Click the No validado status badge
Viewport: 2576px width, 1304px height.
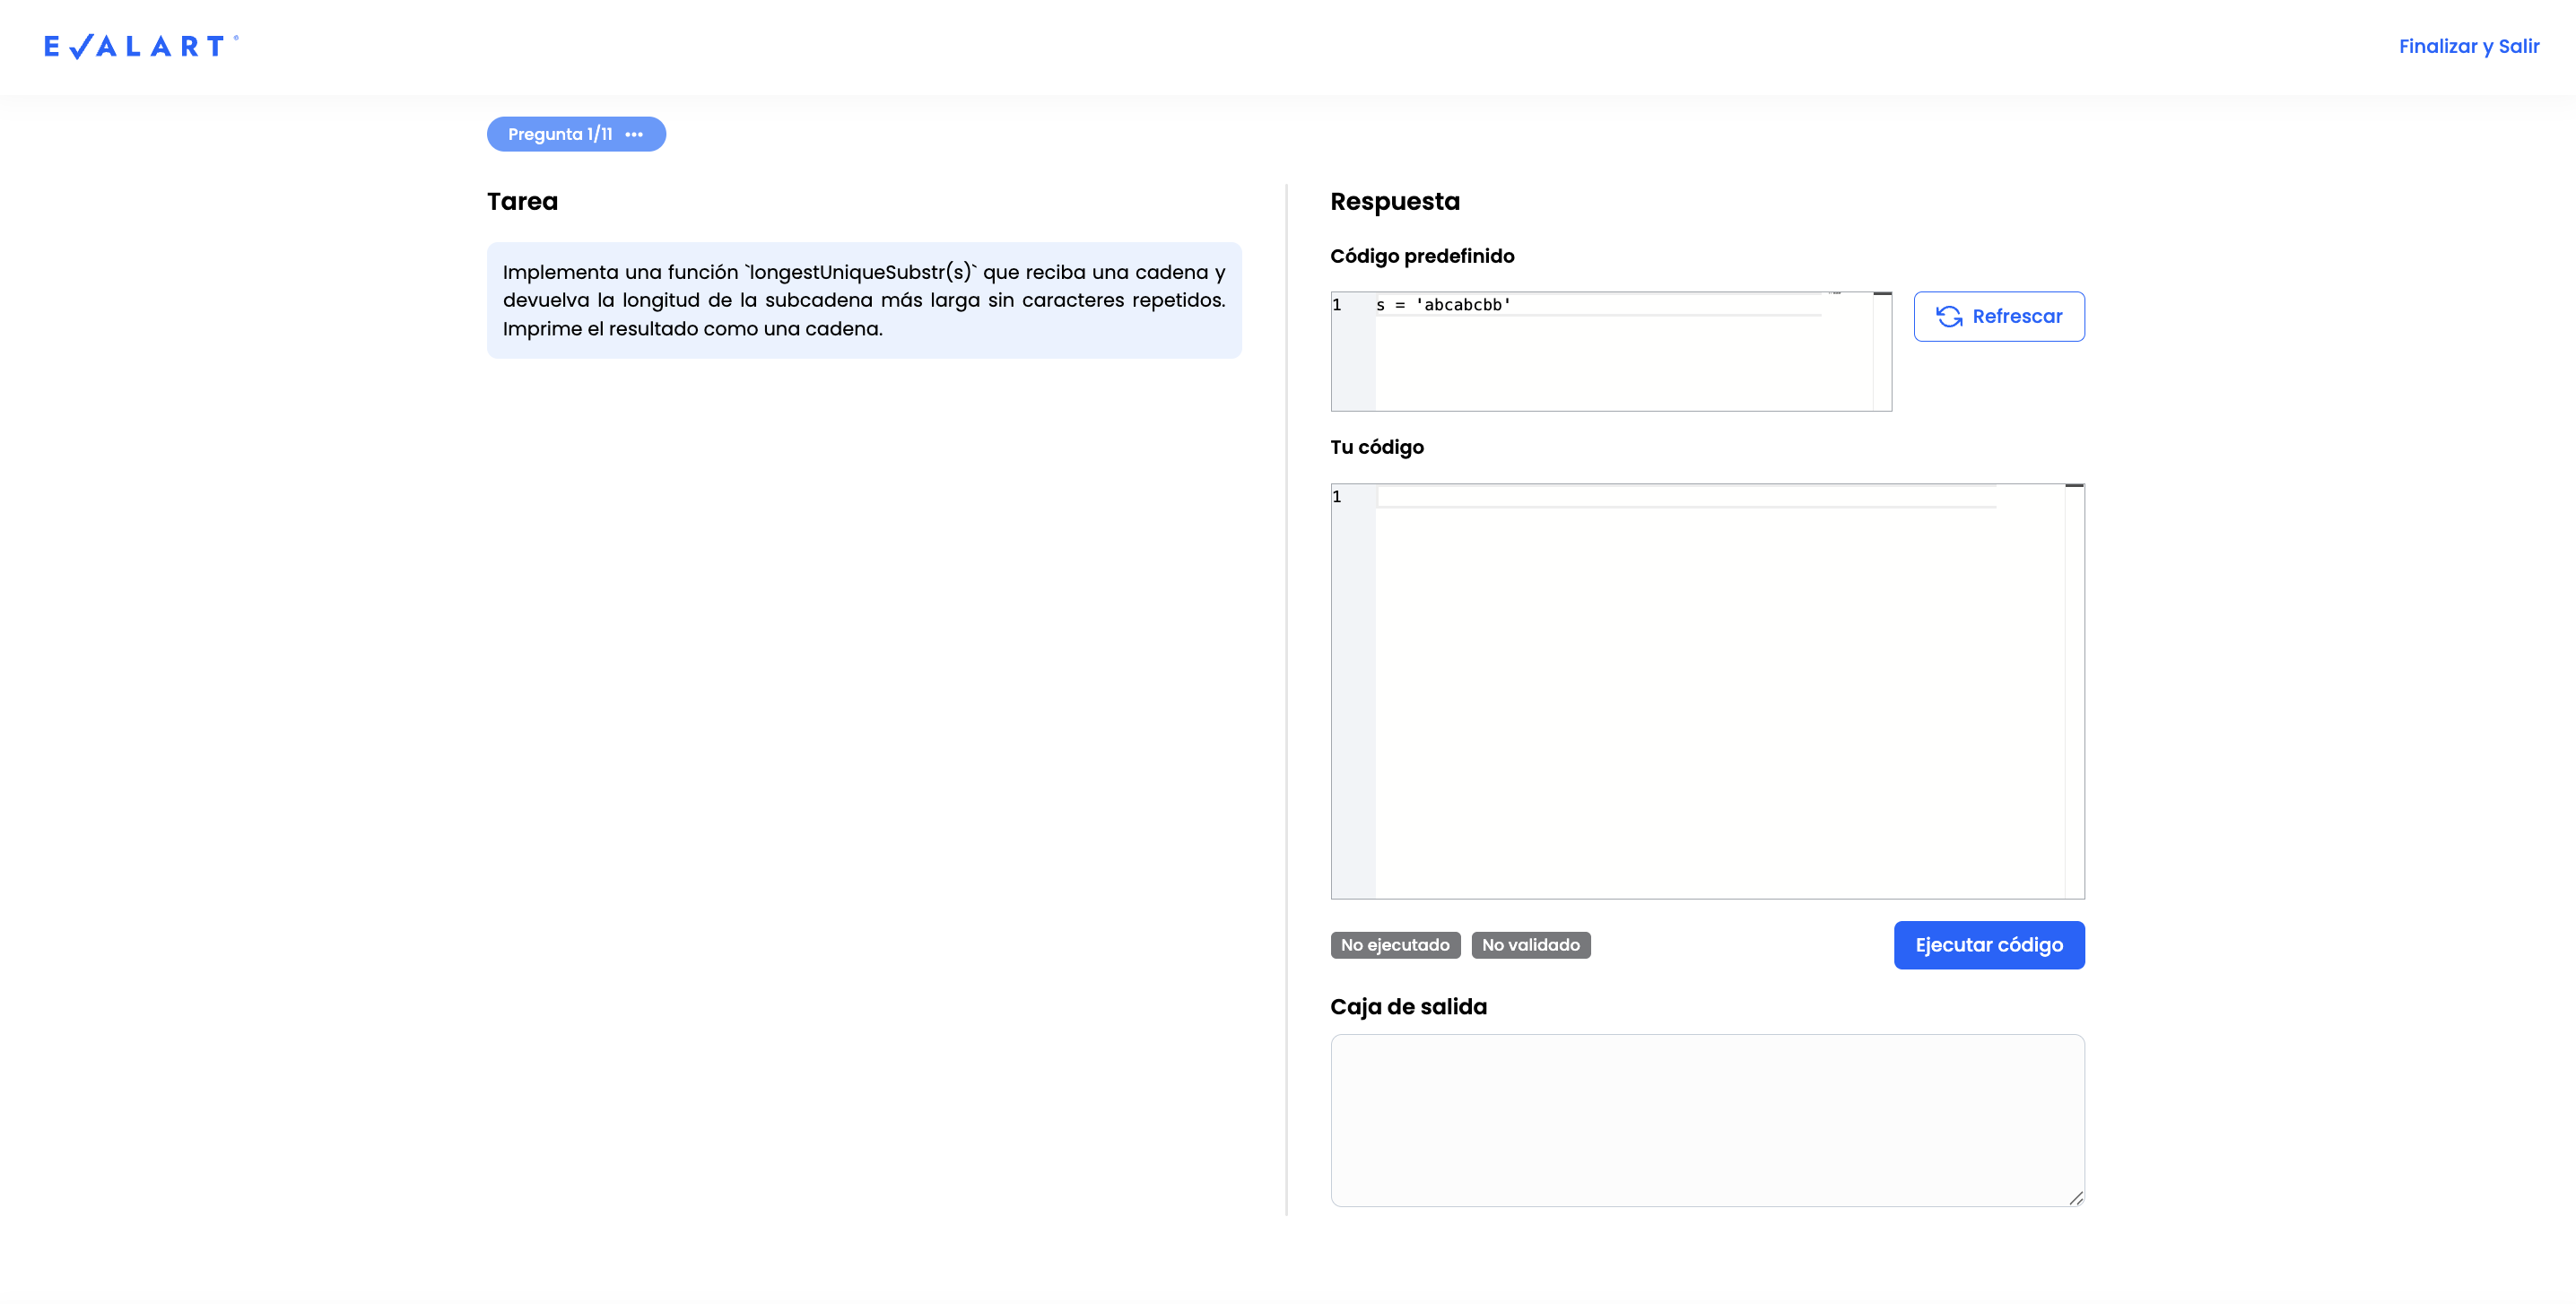click(x=1530, y=945)
